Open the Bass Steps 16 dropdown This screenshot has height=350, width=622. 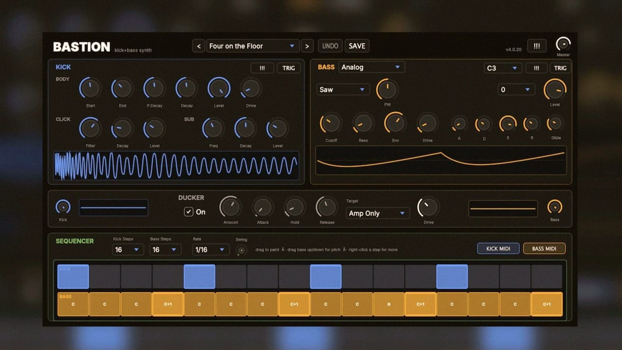[165, 250]
